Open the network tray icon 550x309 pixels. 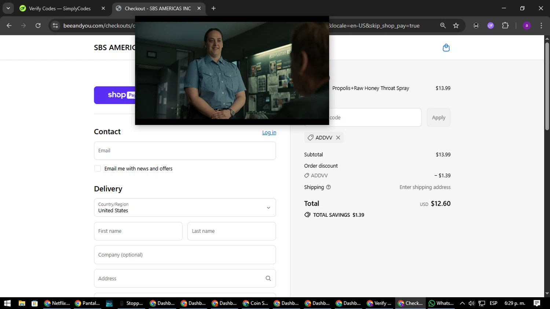point(482,303)
